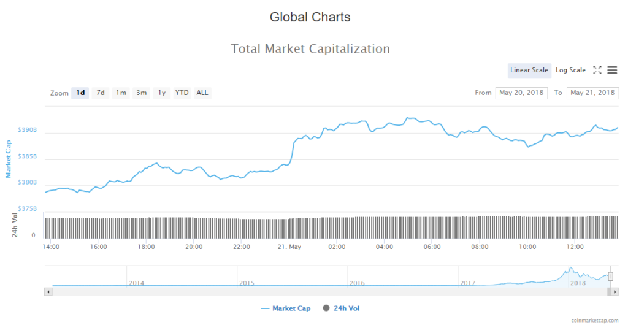Click the navigator range handle near 2018
Viewport: 628px width, 325px height.
610,277
